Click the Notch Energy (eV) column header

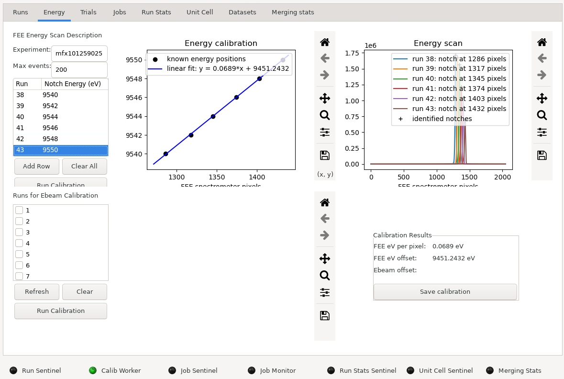[75, 84]
